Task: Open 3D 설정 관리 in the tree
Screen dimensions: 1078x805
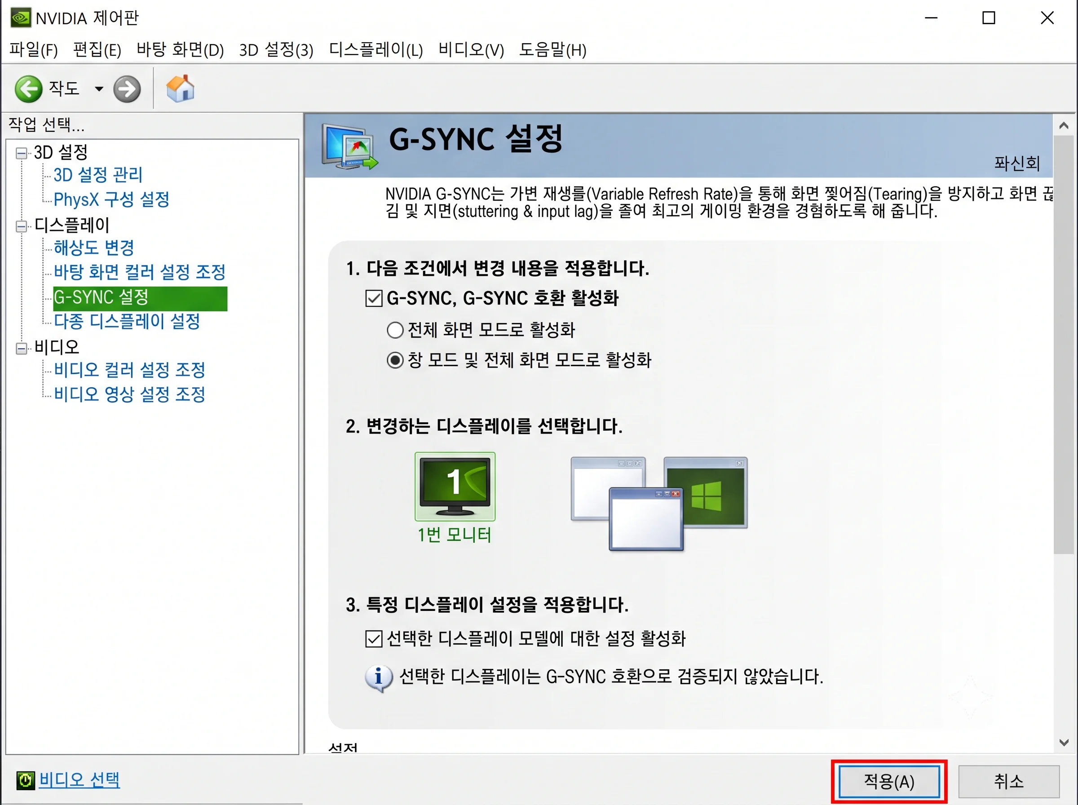Action: tap(98, 174)
